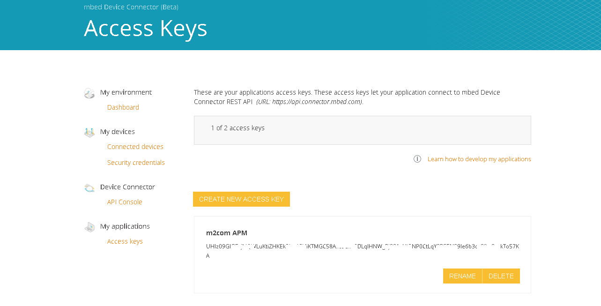Click the Access Keys page title

145,28
